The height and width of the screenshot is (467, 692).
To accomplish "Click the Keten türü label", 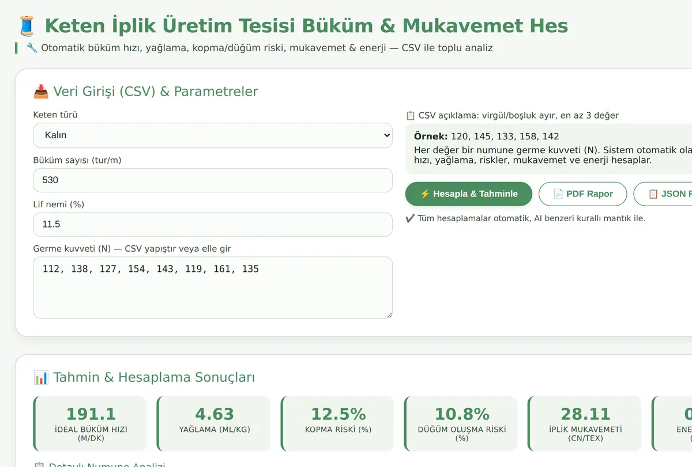I will point(55,115).
